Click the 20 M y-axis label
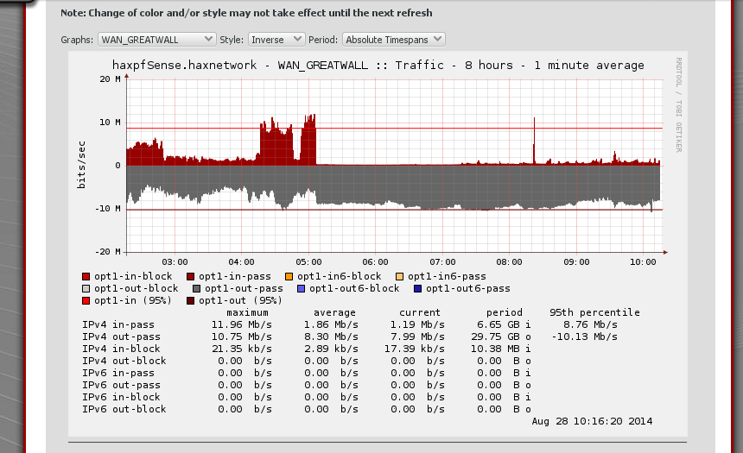The height and width of the screenshot is (453, 743). (110, 79)
